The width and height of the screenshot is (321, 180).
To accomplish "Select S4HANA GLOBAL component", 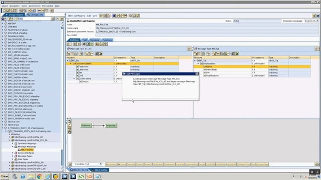I will (16, 36).
